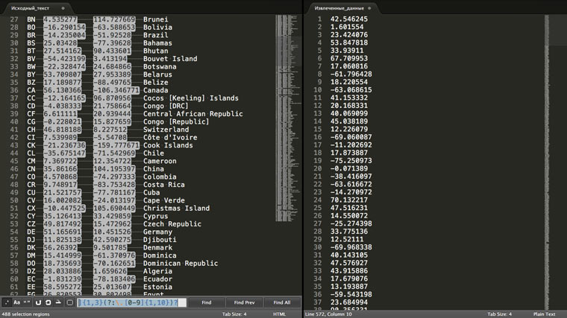Click the word Switzerland on line 41

point(166,130)
